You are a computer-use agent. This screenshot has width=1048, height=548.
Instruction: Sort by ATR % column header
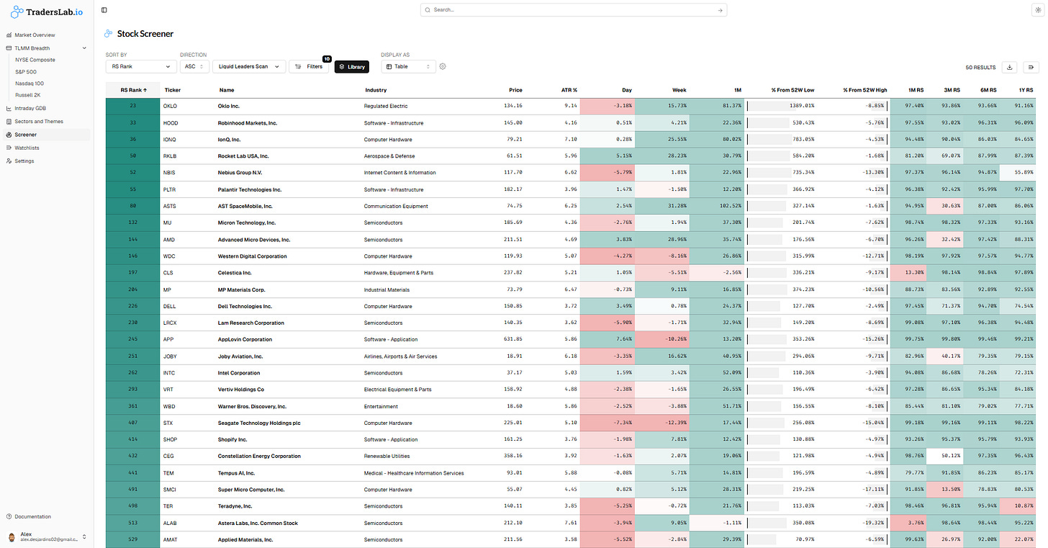point(569,90)
